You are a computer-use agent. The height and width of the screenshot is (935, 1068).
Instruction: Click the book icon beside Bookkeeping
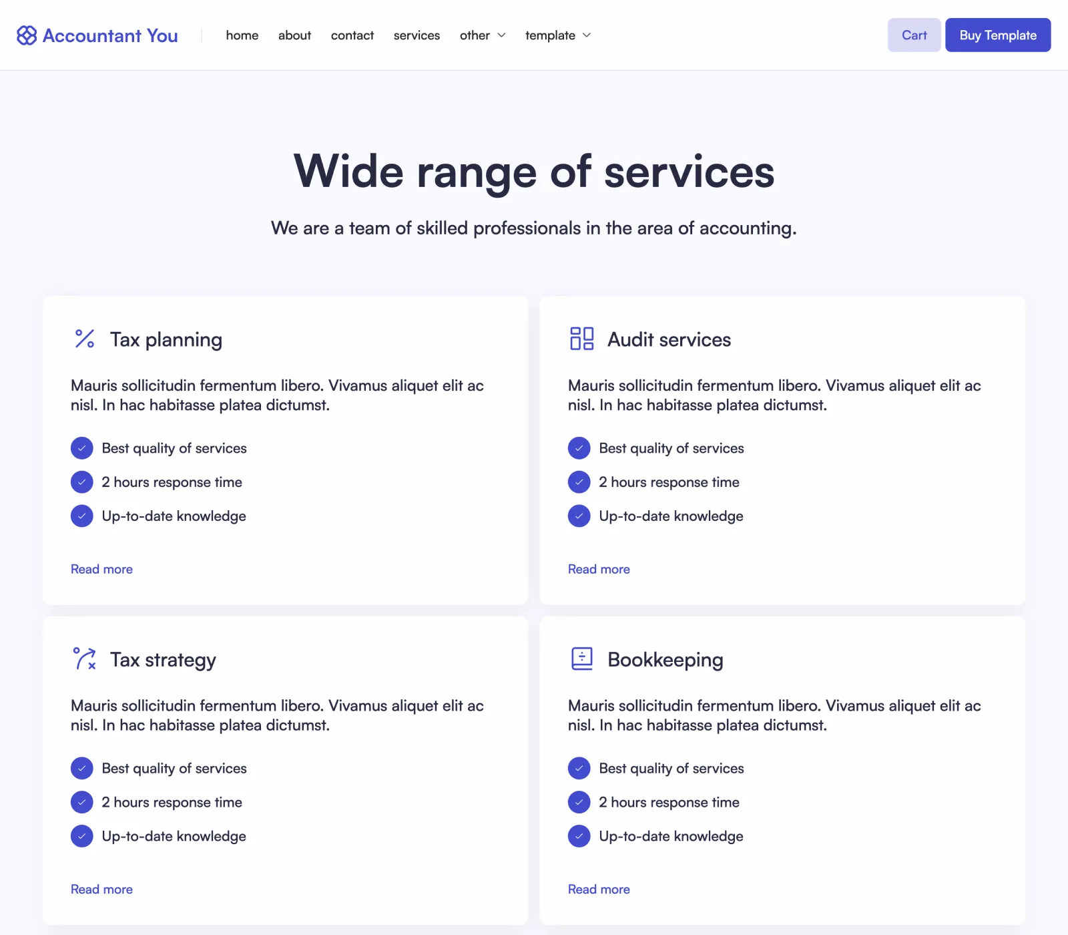point(582,659)
